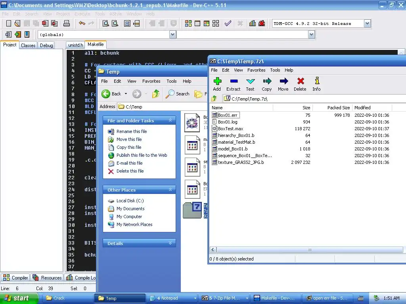
Task: Switch to the Debug tab in Dev-C++
Action: pyautogui.click(x=46, y=45)
